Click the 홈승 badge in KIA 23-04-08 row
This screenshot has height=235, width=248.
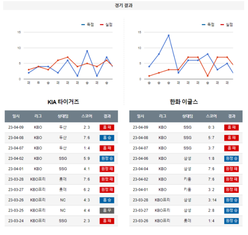pyautogui.click(x=107, y=138)
